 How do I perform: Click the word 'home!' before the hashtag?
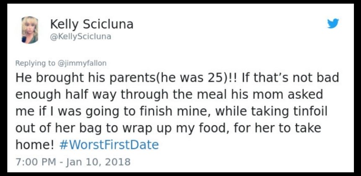(35, 145)
